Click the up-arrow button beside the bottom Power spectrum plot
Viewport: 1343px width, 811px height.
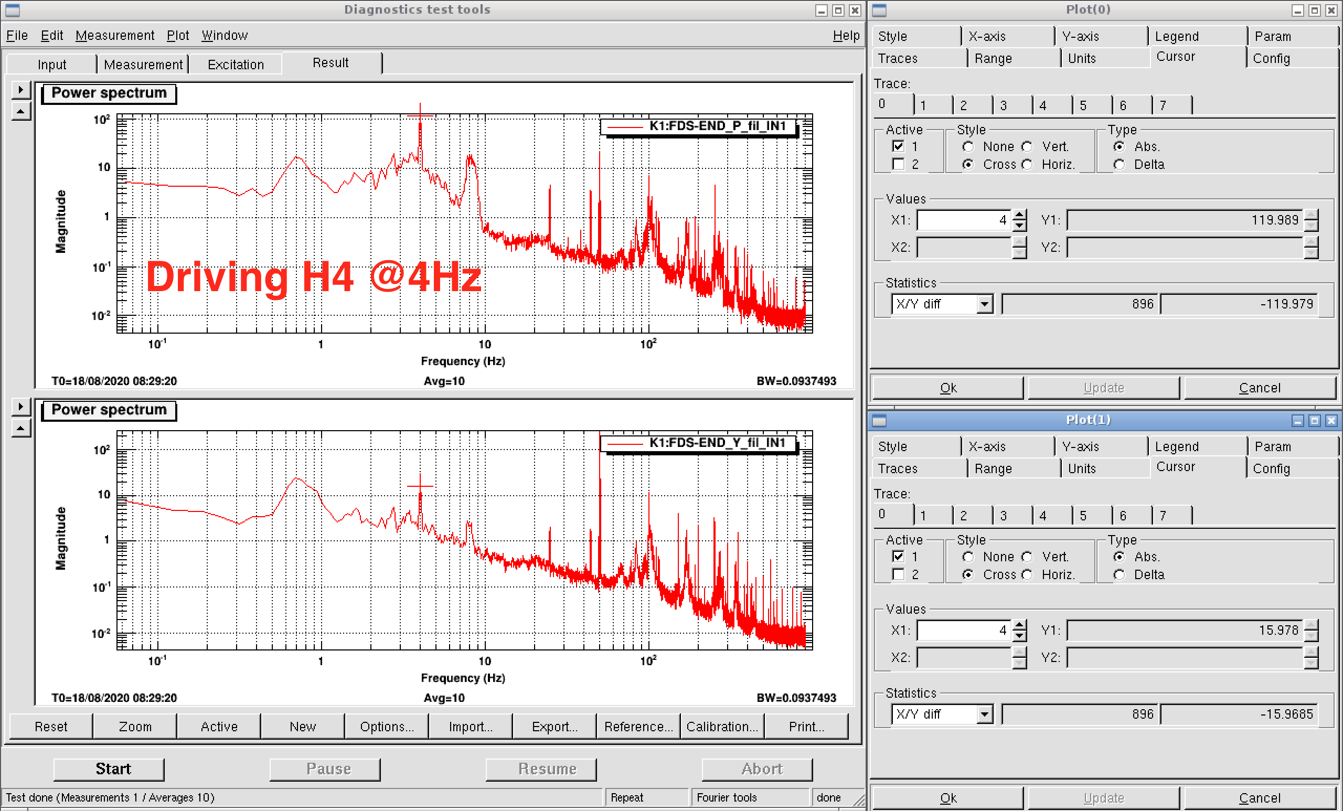click(20, 429)
